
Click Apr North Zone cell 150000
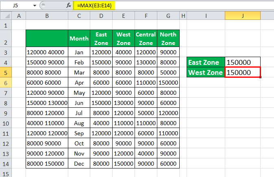point(168,83)
